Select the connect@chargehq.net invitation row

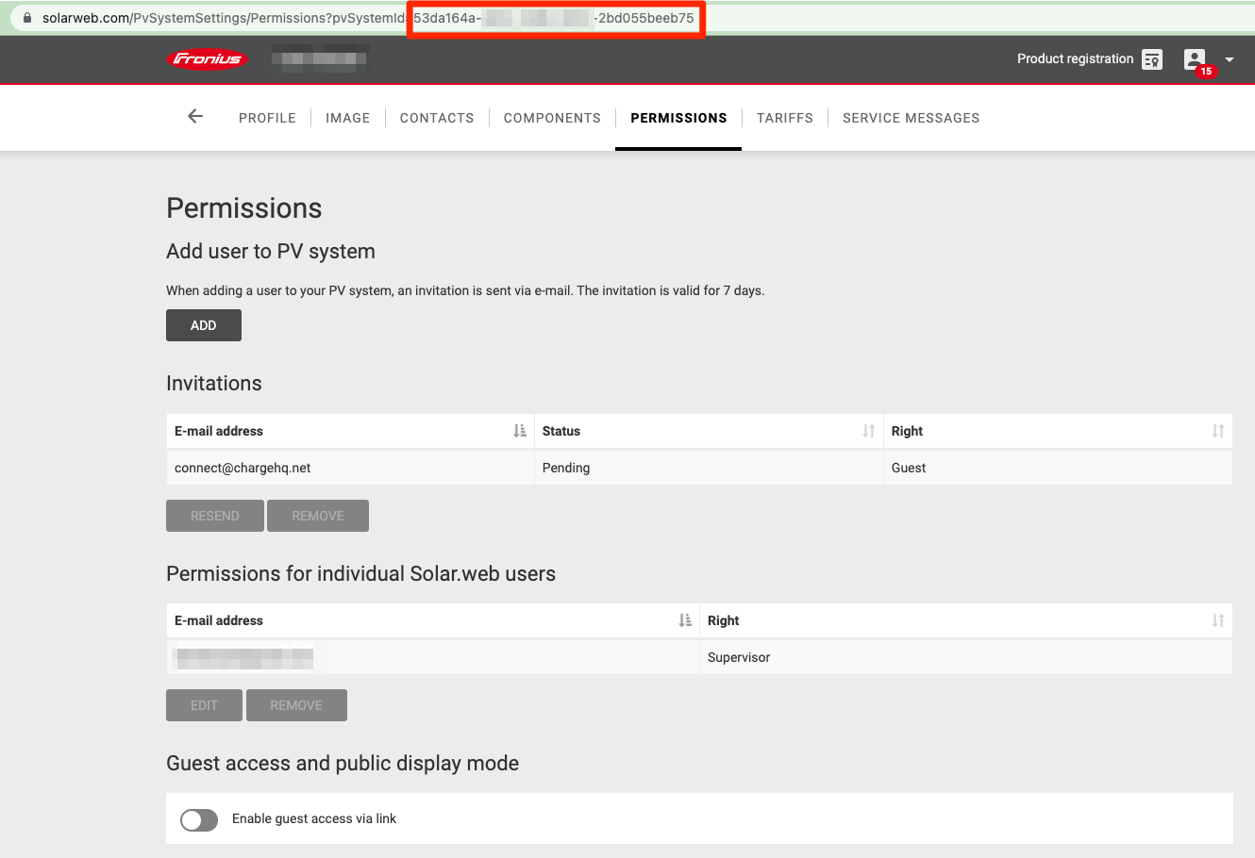click(699, 468)
